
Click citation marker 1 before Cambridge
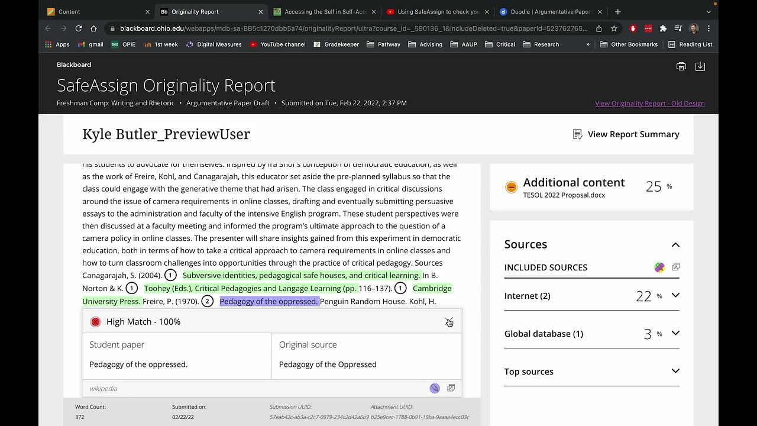[x=400, y=288]
